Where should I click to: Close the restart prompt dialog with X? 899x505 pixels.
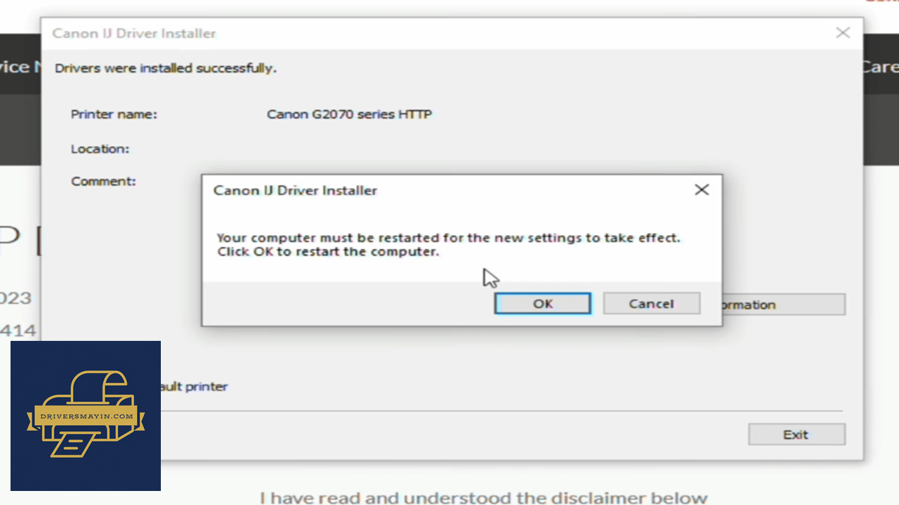tap(702, 190)
